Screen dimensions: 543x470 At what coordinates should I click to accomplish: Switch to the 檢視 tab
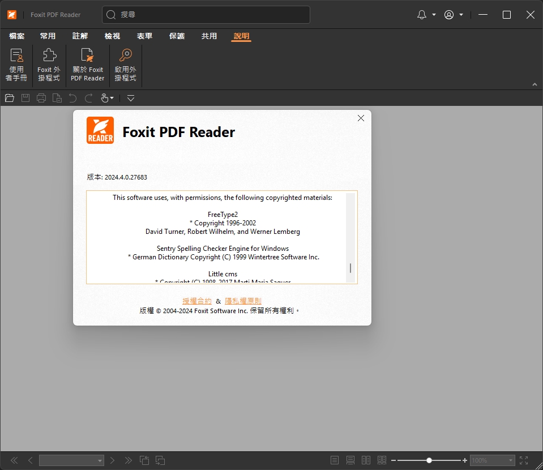click(x=112, y=36)
